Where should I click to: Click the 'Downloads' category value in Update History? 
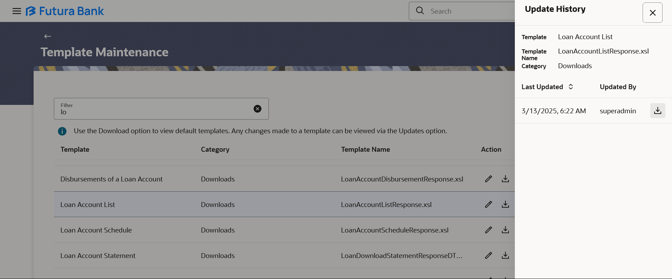[575, 66]
